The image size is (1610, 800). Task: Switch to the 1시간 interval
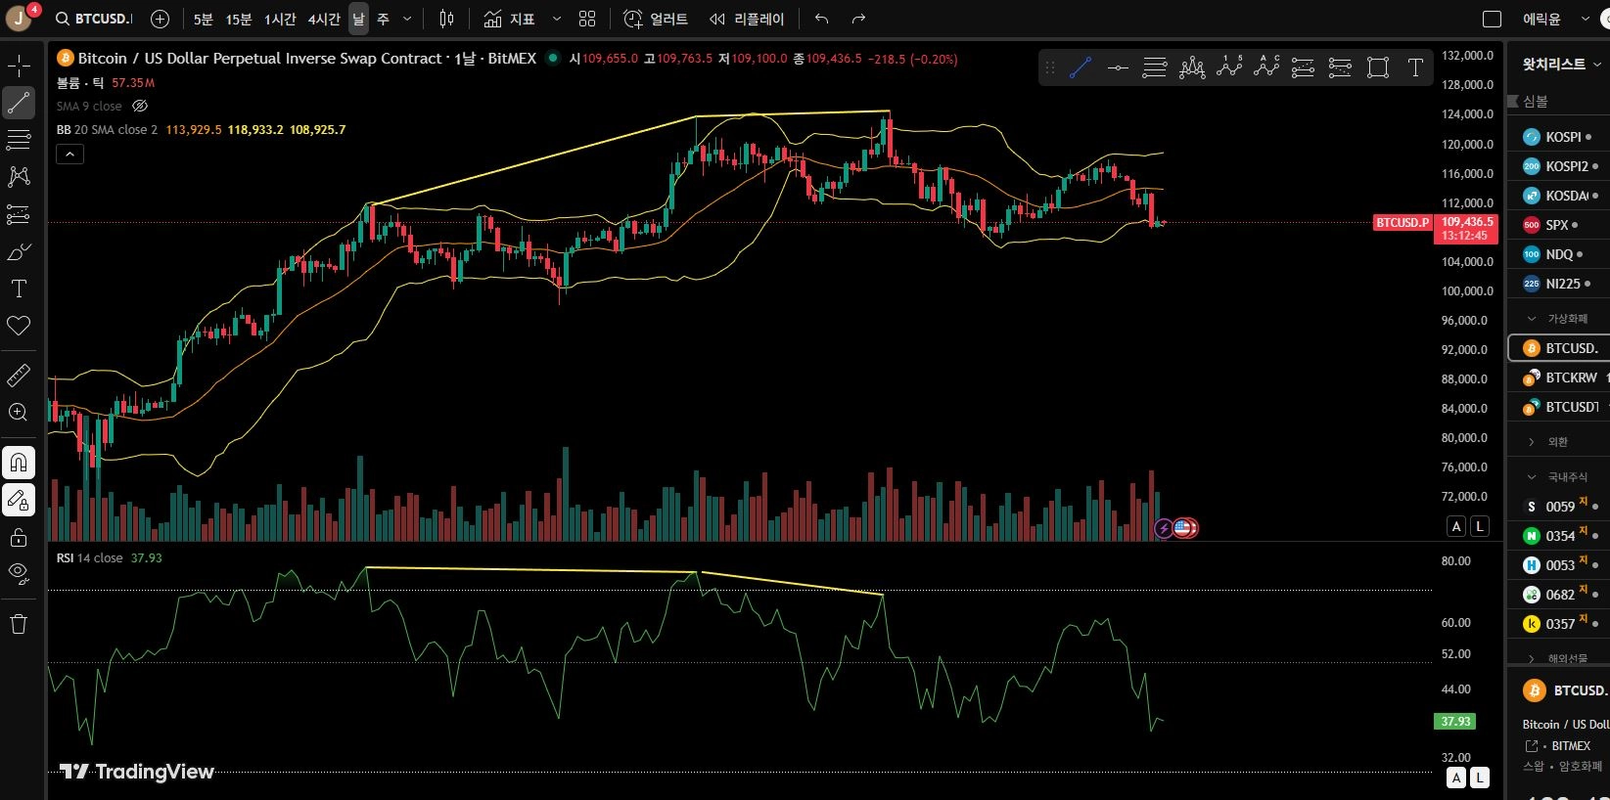280,19
